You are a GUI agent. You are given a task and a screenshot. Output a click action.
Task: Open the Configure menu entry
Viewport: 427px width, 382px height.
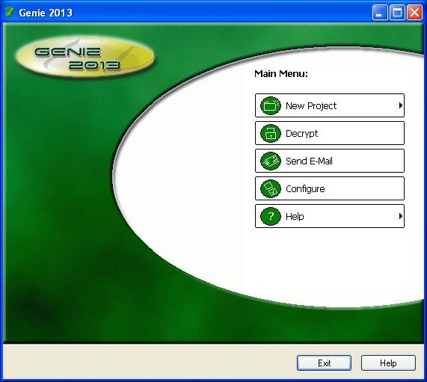coord(330,188)
